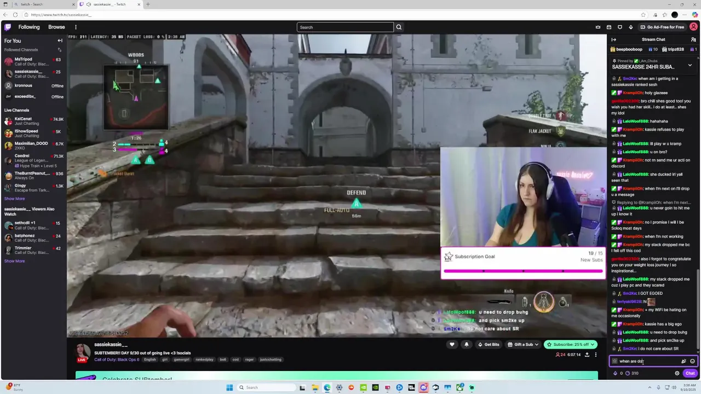Viewport: 701px width, 394px height.
Task: Expand the pinned SASSIEKASSIE 24HR message
Action: tap(689, 65)
